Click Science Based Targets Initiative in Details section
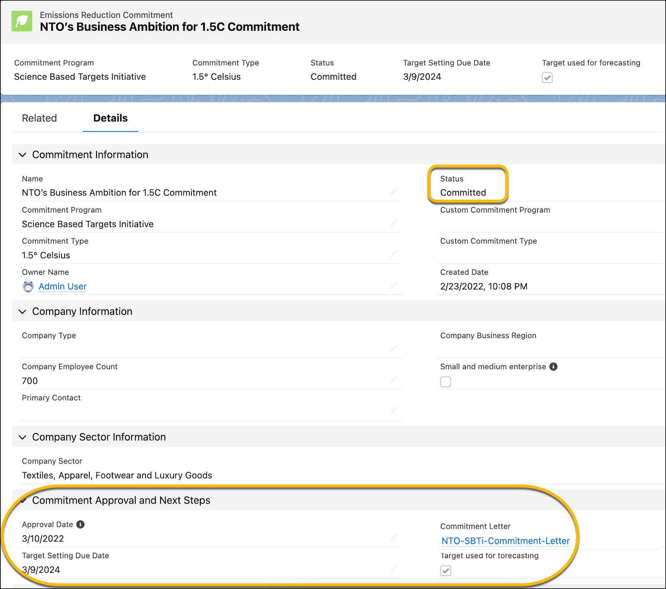Viewport: 666px width, 589px height. tap(87, 224)
